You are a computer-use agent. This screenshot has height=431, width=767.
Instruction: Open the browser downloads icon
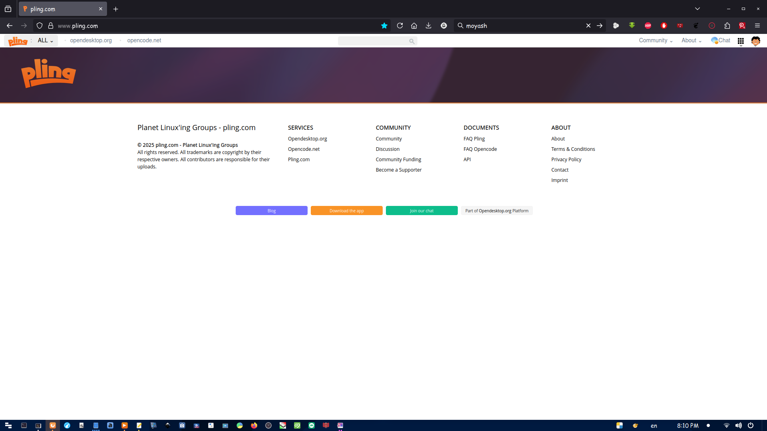pos(428,26)
